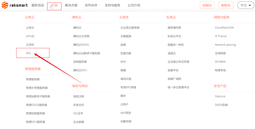
Task: Open 容器平台 link
Action: [173, 70]
